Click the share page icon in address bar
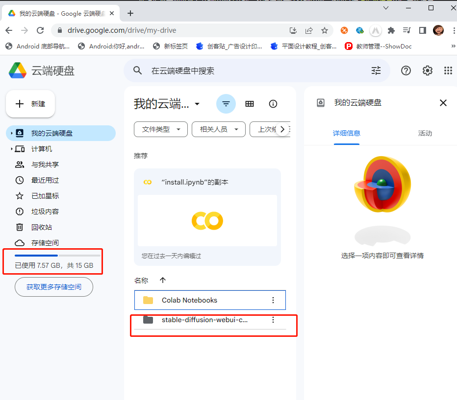 click(x=309, y=30)
